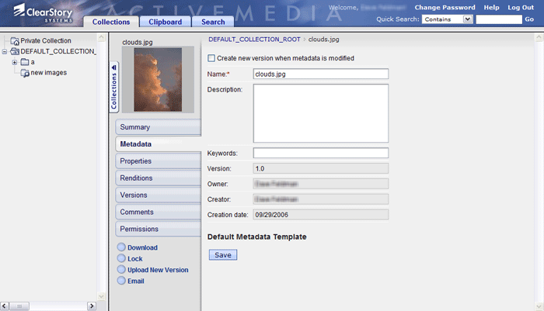544x311 pixels.
Task: Switch to the Clipboard tab
Action: [164, 22]
